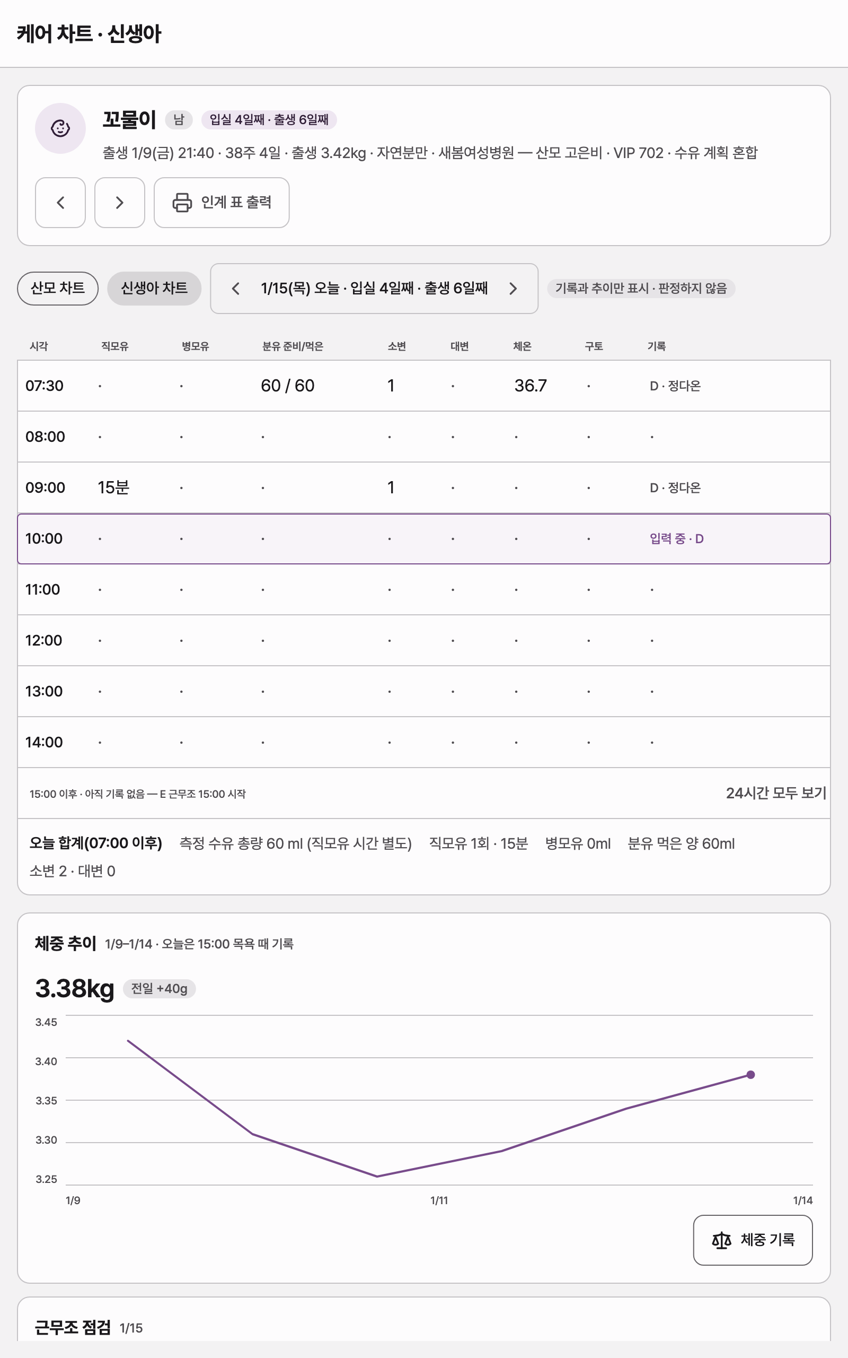
Task: Click the 11:00 time cell
Action: point(42,589)
